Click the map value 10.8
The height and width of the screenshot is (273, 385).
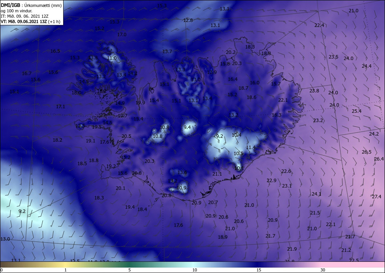coord(157,136)
